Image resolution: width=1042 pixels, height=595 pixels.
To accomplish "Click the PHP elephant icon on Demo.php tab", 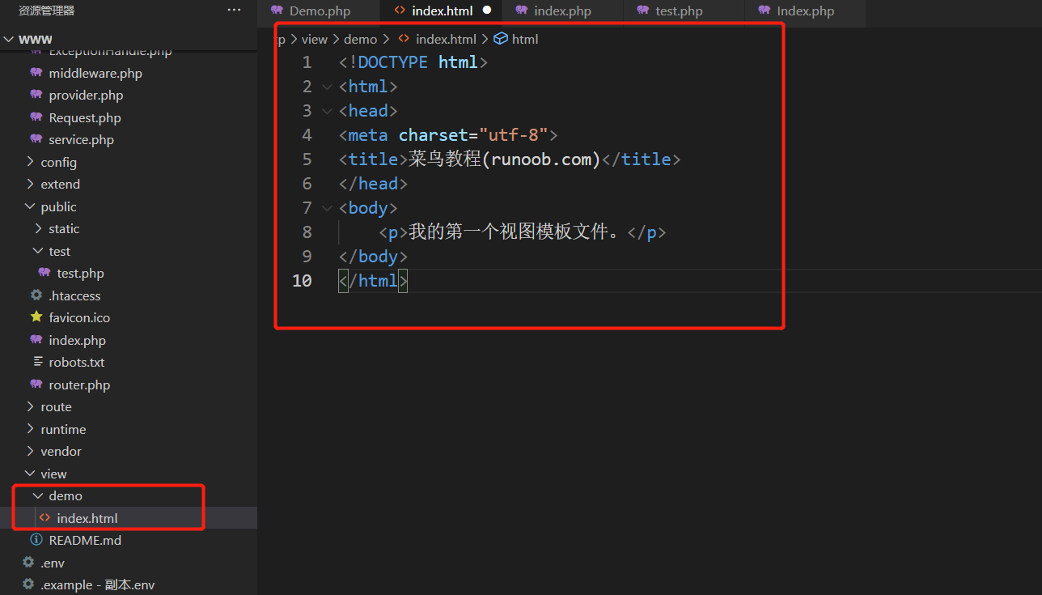I will 277,11.
